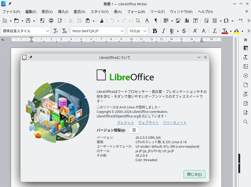Expand the paragraph style dropdown

[x=48, y=31]
